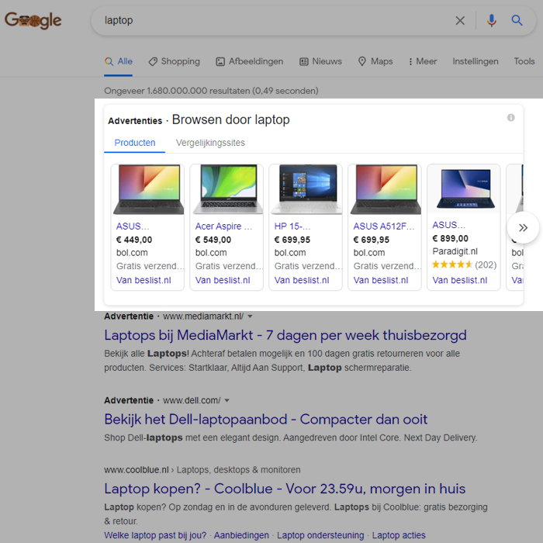Expand the Meer menu
543x543 pixels.
click(423, 61)
